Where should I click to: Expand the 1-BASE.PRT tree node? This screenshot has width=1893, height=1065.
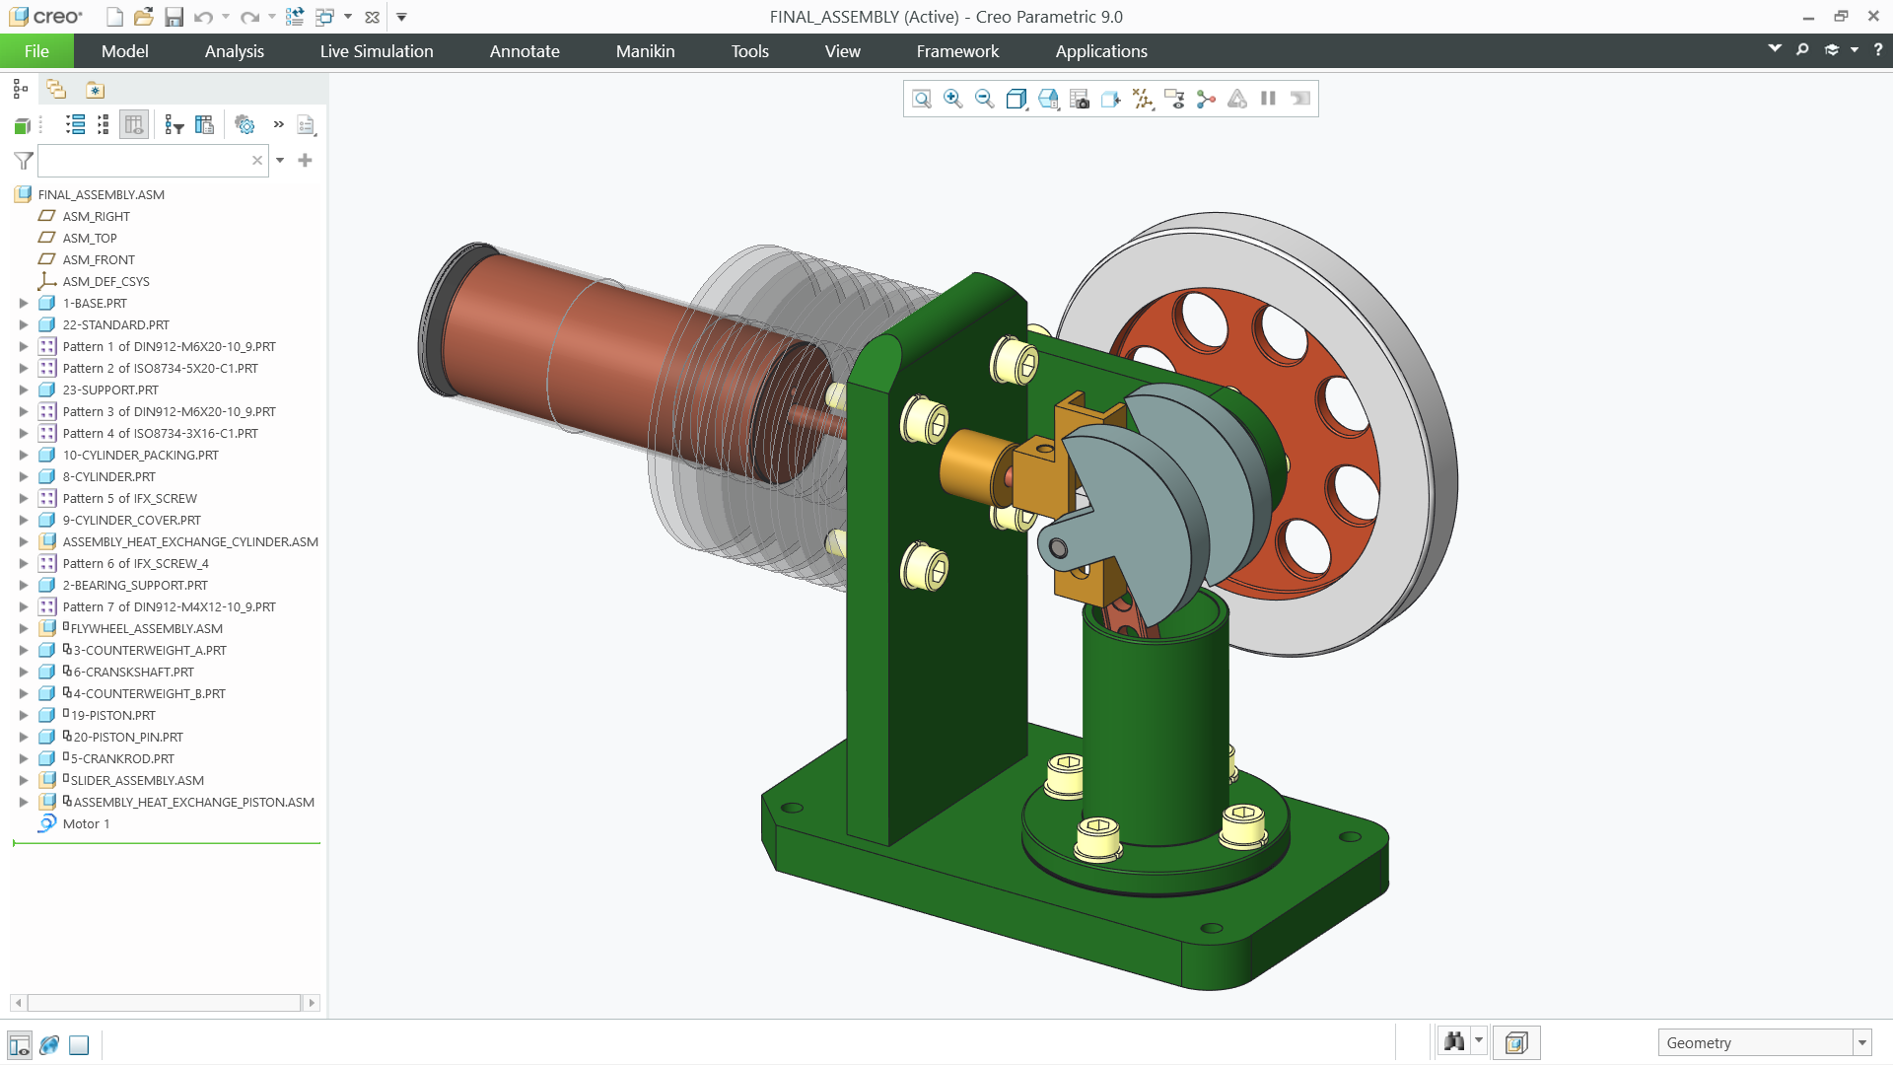coord(24,304)
